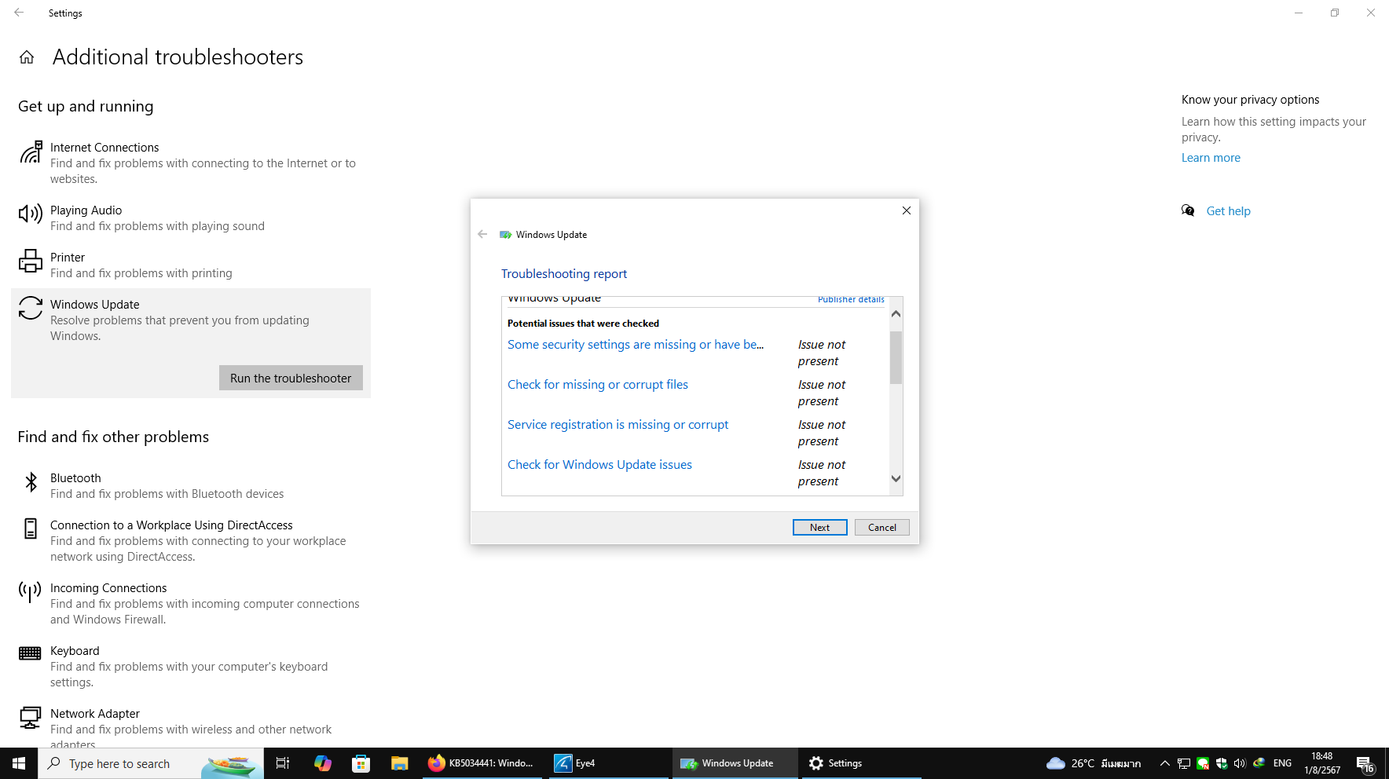The image size is (1389, 779).
Task: Click the Get help chat icon
Action: pyautogui.click(x=1188, y=210)
